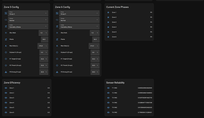204x118 pixels.
Task: Click Zone 5 Profile sprout icon
Action: (6, 26)
